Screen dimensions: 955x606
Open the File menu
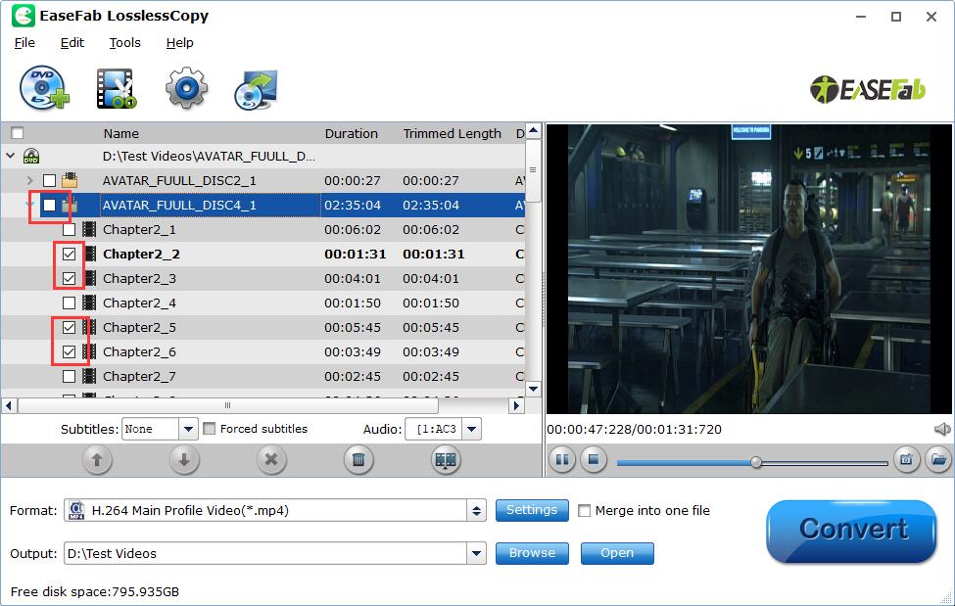(24, 43)
